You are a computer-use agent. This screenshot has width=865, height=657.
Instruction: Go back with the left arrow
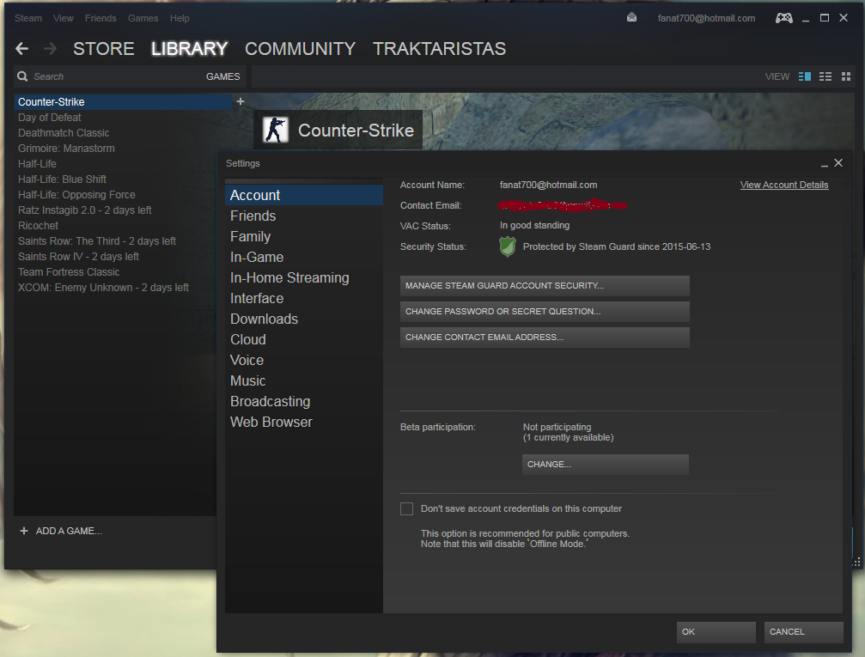click(x=22, y=49)
